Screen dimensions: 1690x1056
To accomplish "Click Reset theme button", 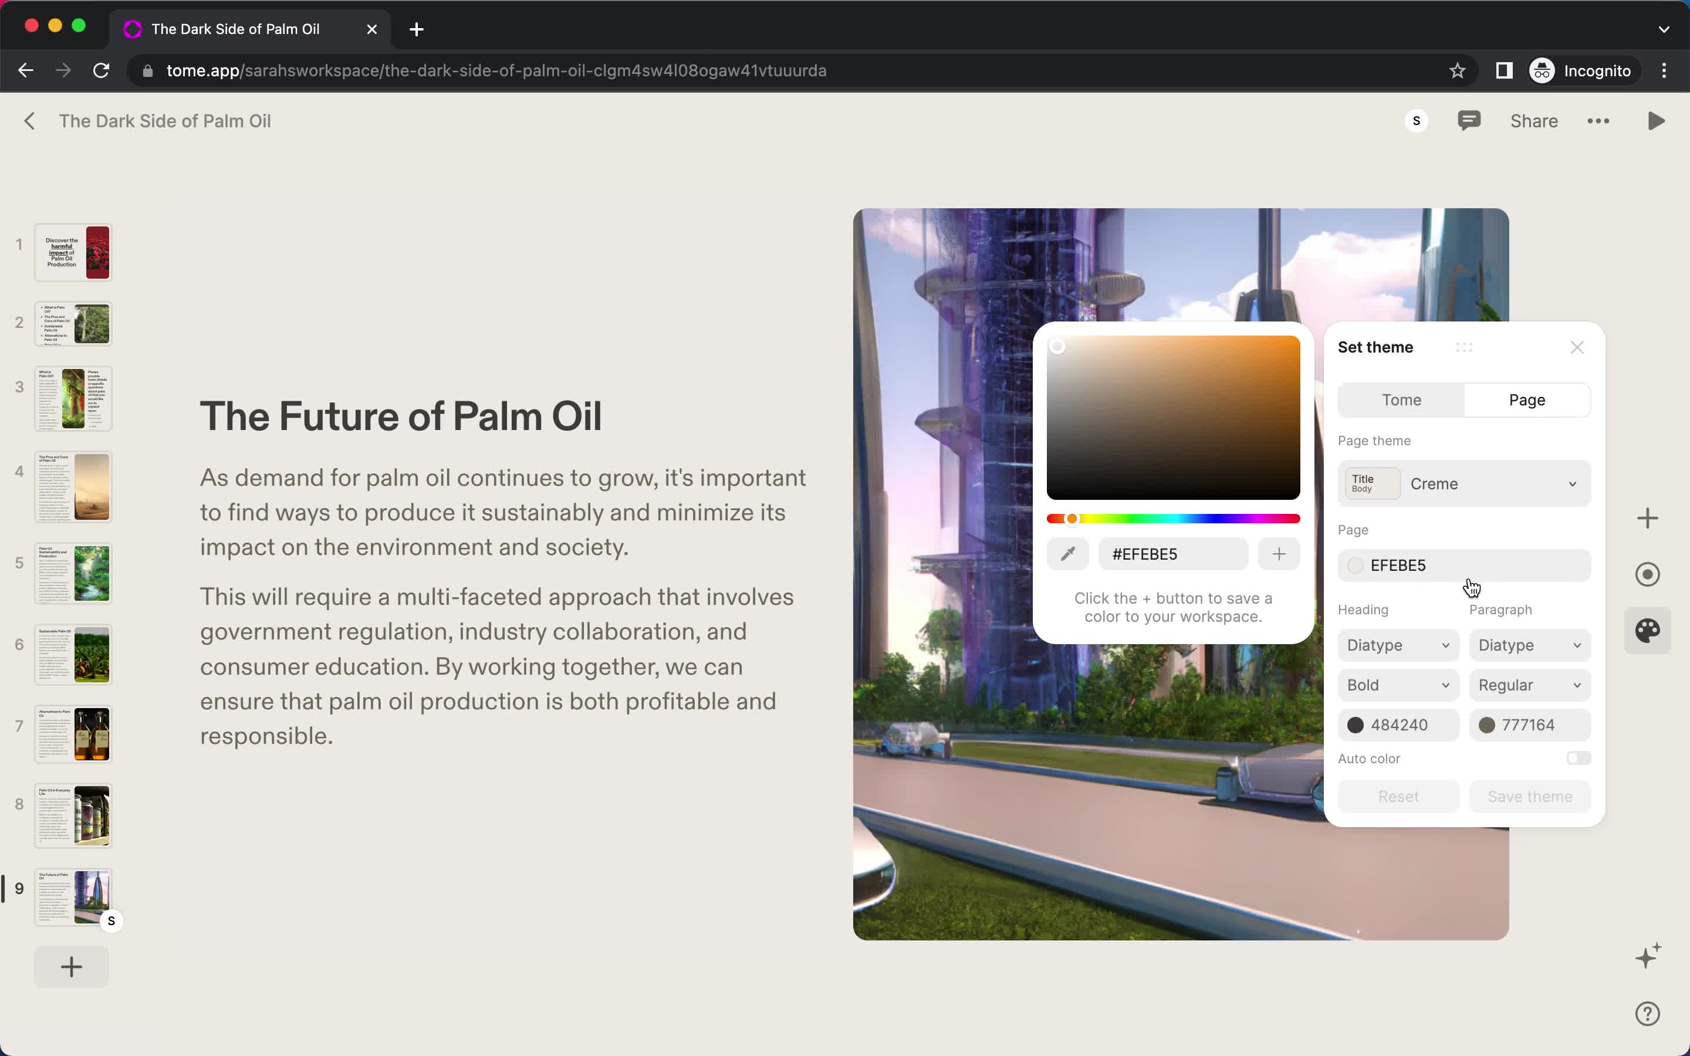I will [x=1398, y=796].
